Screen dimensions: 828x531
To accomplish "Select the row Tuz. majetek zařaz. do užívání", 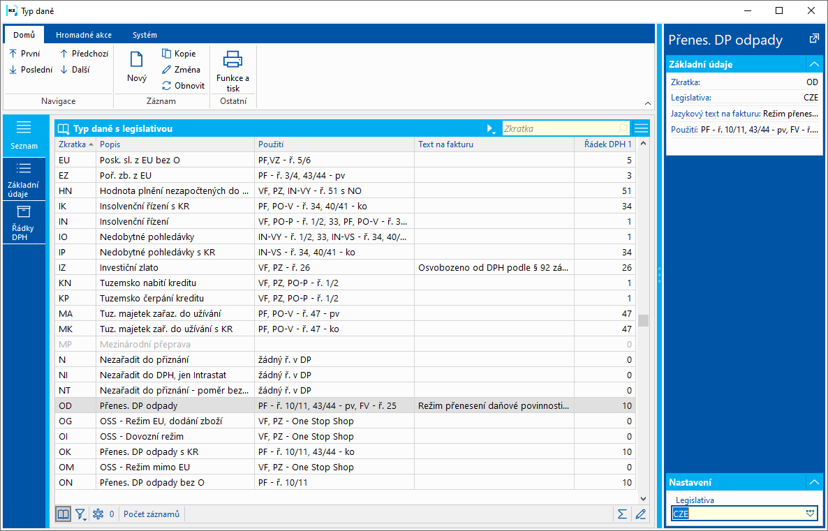I will point(346,313).
